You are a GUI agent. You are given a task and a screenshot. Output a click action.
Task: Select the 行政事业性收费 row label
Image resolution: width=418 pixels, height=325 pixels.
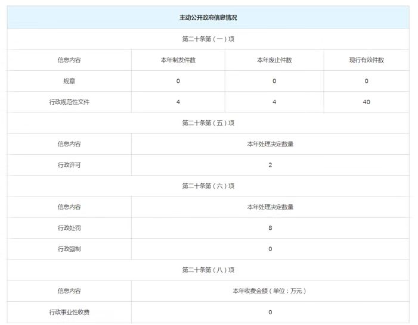[x=69, y=312]
